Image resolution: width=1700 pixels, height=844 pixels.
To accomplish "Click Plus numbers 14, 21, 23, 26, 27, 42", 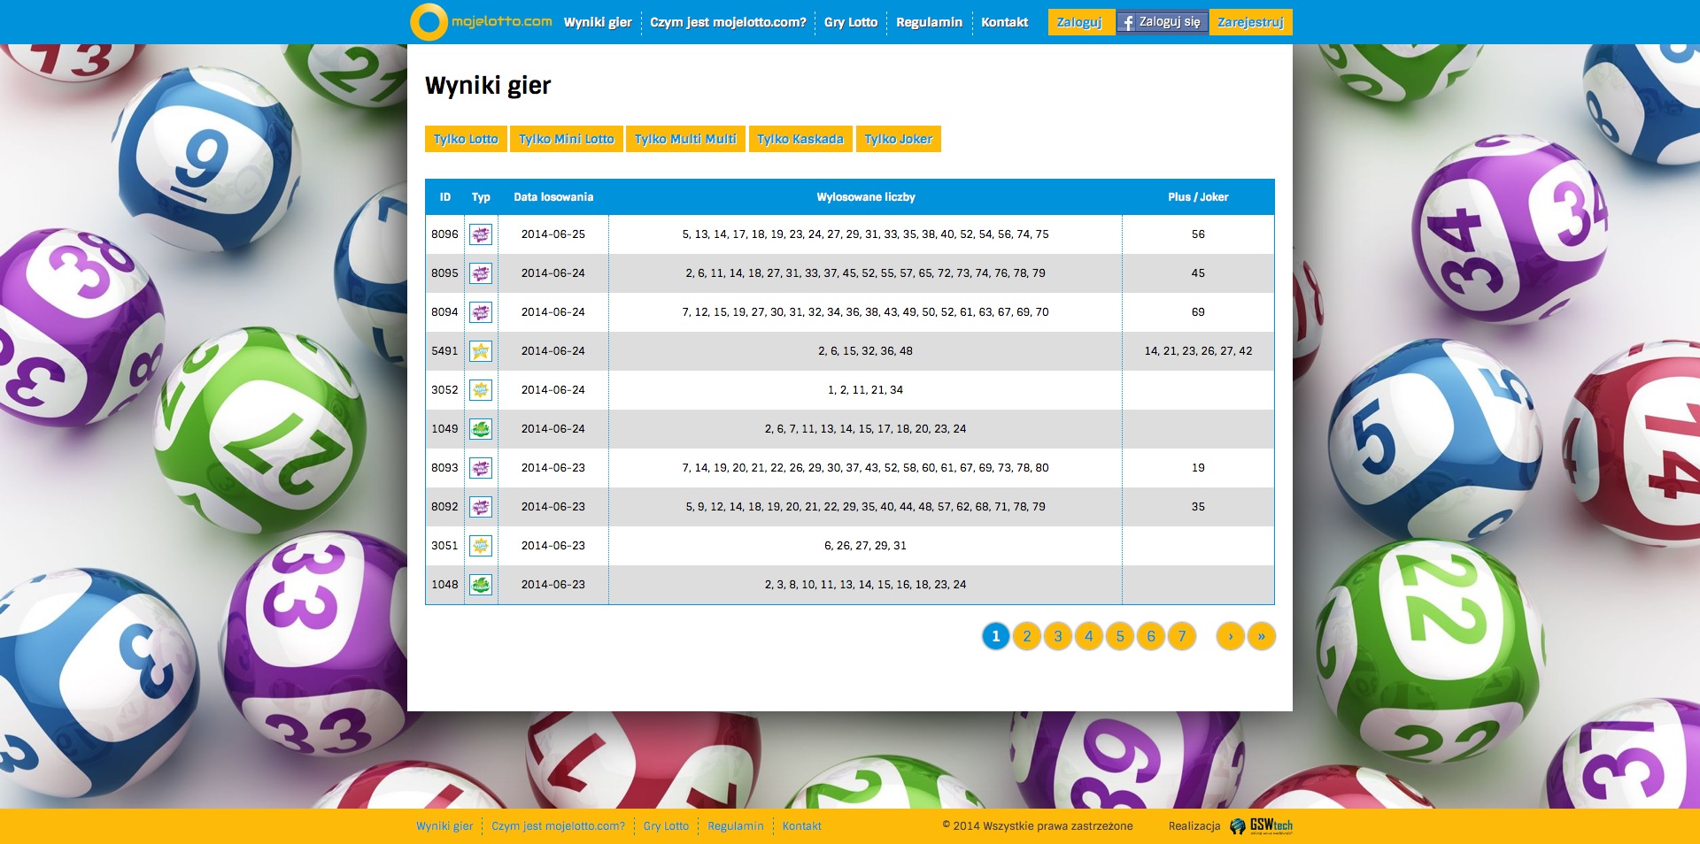I will (1198, 351).
